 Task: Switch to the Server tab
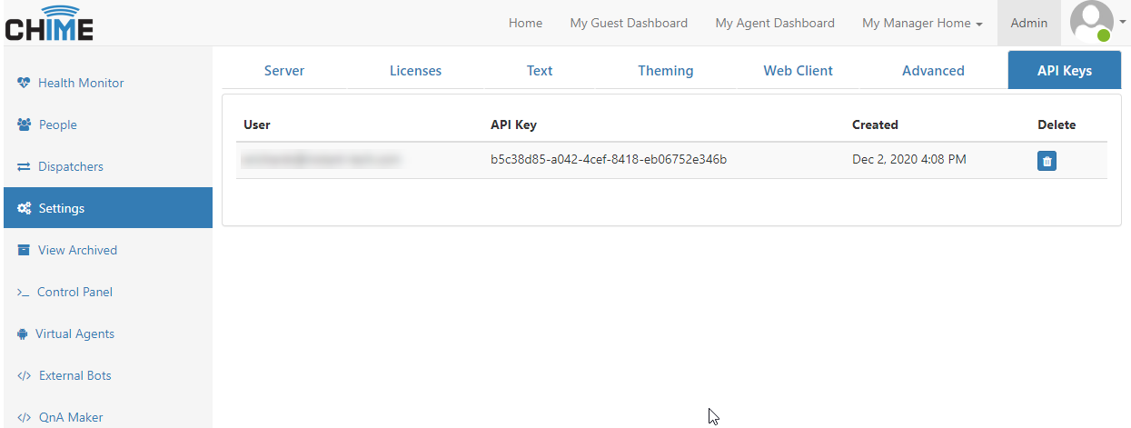click(284, 70)
